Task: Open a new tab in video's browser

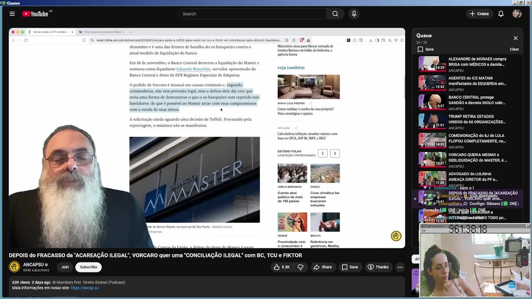Action: (x=131, y=32)
